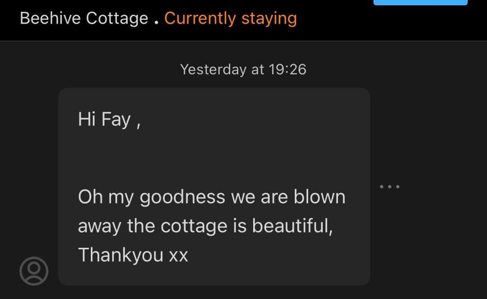The height and width of the screenshot is (299, 487).
Task: Select the message bubble from the guest
Action: [214, 185]
